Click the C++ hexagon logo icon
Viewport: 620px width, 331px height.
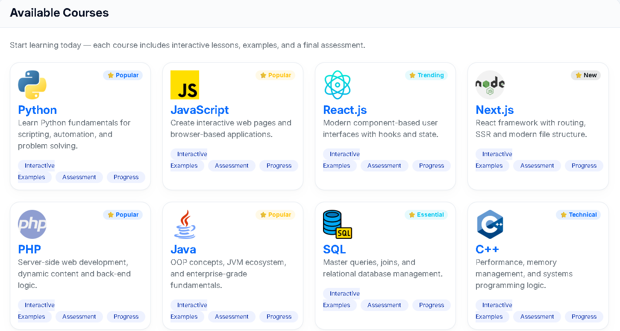pyautogui.click(x=490, y=224)
